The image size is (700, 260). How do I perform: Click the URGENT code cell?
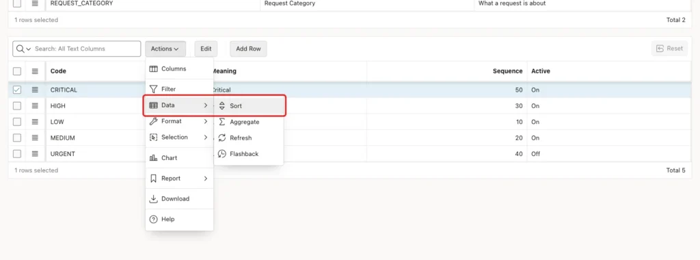62,154
